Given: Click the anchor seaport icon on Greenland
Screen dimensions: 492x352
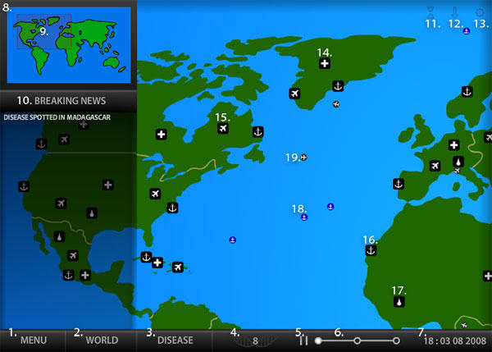Looking at the screenshot, I should point(337,85).
